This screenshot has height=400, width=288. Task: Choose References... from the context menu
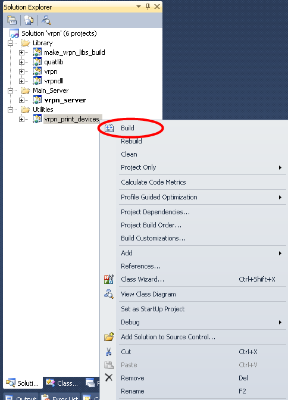[194, 266]
